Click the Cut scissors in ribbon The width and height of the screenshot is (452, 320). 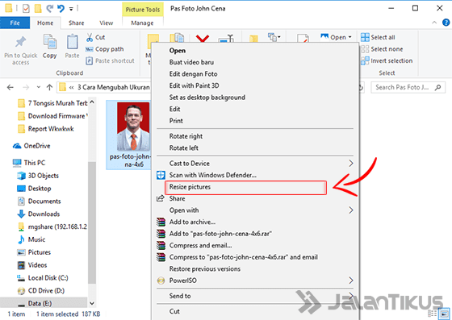point(90,37)
